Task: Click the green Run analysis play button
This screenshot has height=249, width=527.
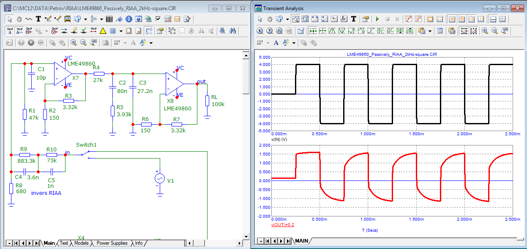Action: (x=377, y=19)
